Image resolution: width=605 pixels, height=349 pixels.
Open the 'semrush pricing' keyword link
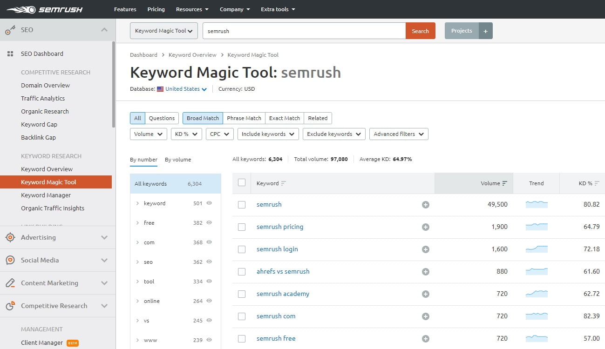(280, 227)
